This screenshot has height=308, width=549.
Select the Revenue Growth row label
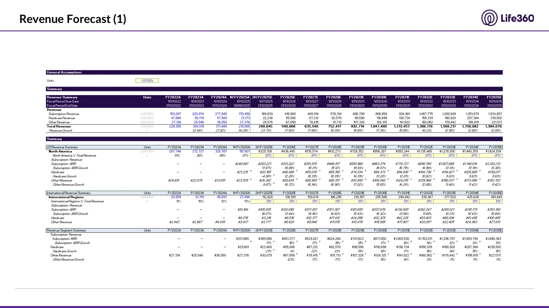click(60, 130)
